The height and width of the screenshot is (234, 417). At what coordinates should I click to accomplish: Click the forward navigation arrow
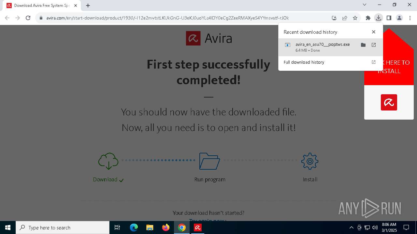(x=18, y=18)
